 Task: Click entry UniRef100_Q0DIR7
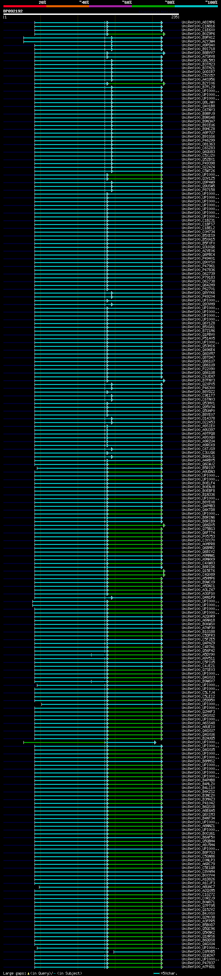coord(198,72)
